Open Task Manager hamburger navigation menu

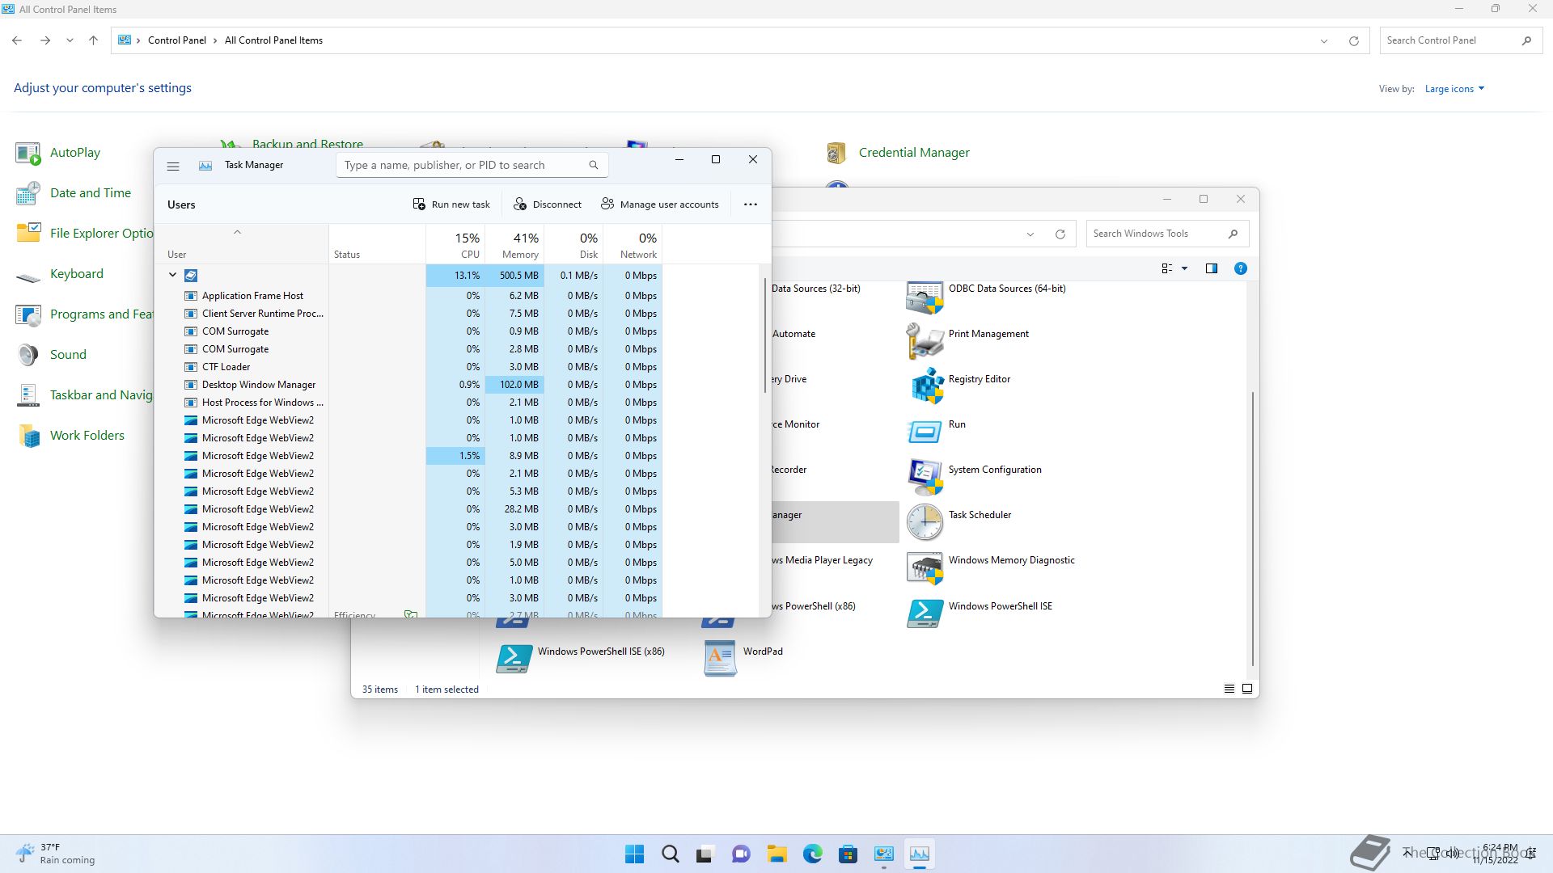(x=172, y=166)
